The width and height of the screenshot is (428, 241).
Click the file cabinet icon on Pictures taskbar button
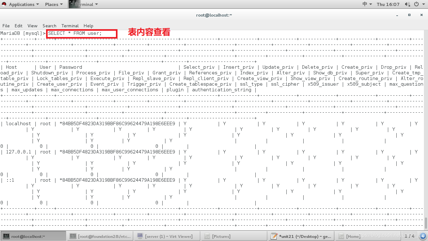207,236
